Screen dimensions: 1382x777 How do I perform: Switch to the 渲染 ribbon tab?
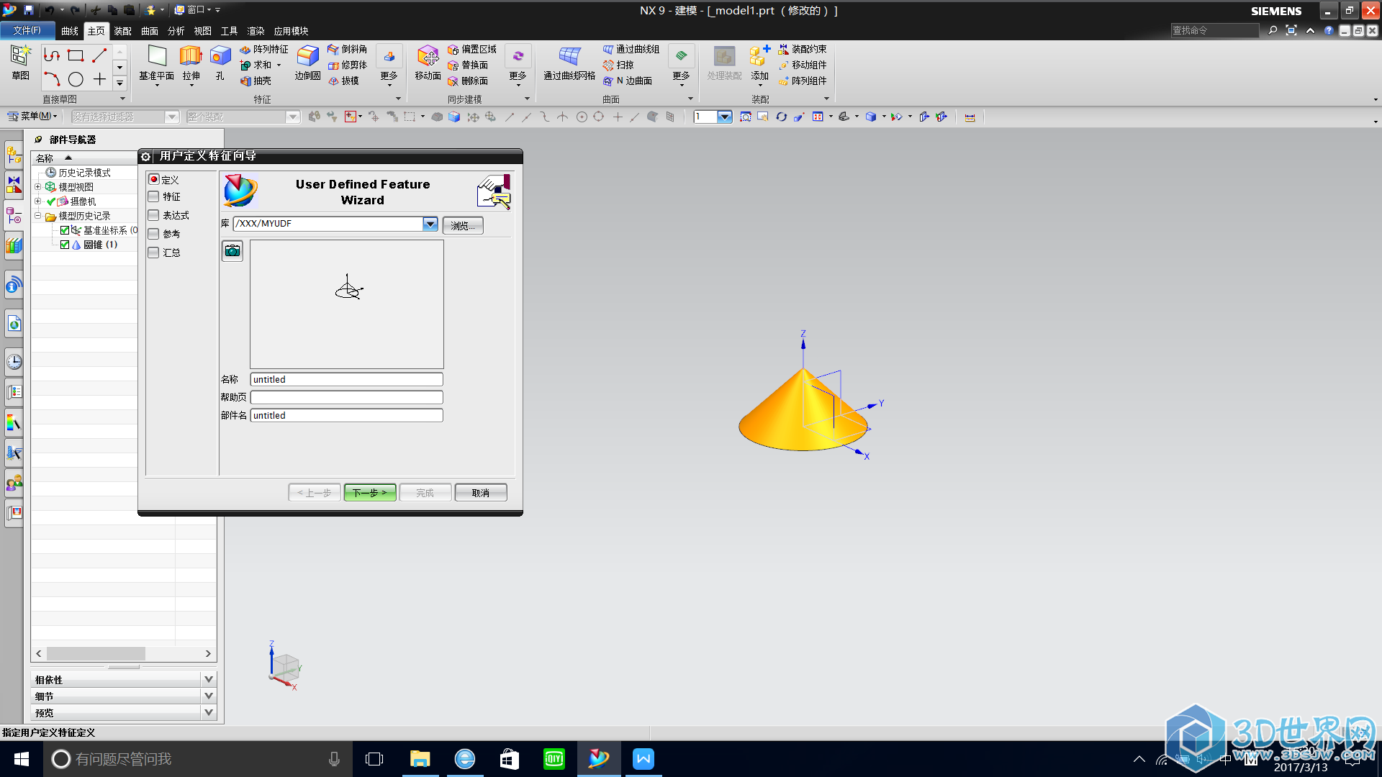[x=256, y=31]
